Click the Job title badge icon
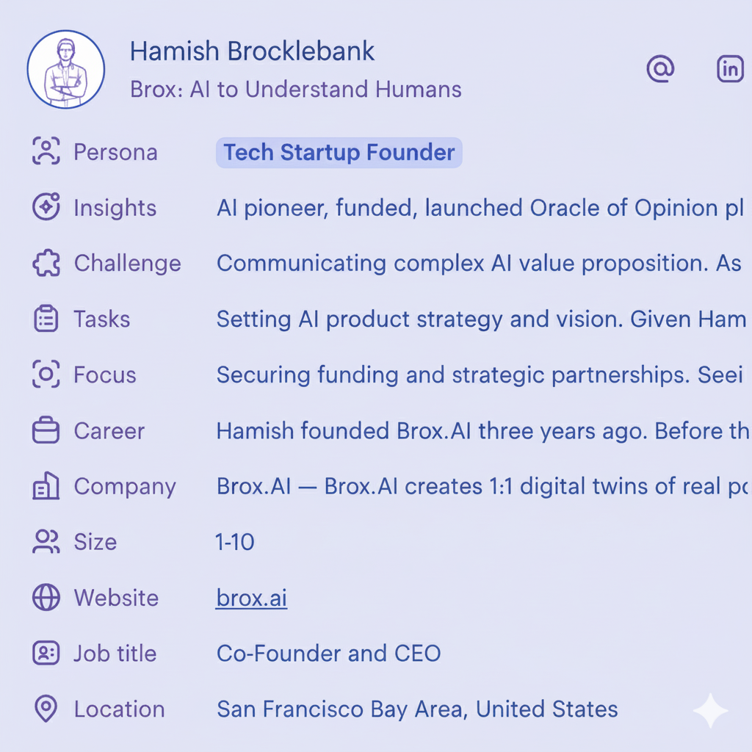The width and height of the screenshot is (752, 752). point(46,654)
